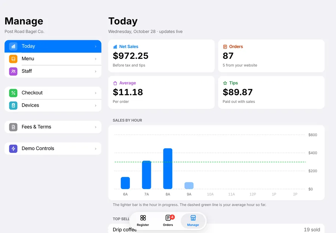Screen dimensions: 336x233
Task: Open the Fees & Terms label
Action: pyautogui.click(x=37, y=127)
